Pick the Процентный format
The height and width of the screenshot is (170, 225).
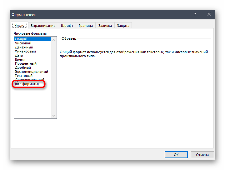[32, 63]
